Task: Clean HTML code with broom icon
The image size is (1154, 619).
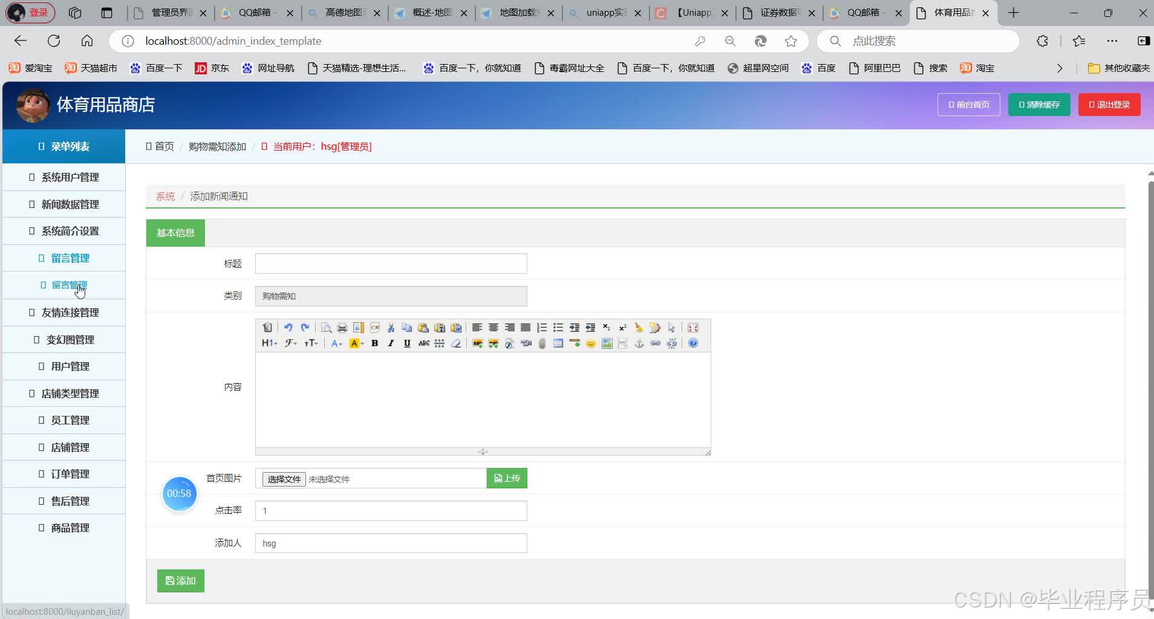Action: [639, 328]
